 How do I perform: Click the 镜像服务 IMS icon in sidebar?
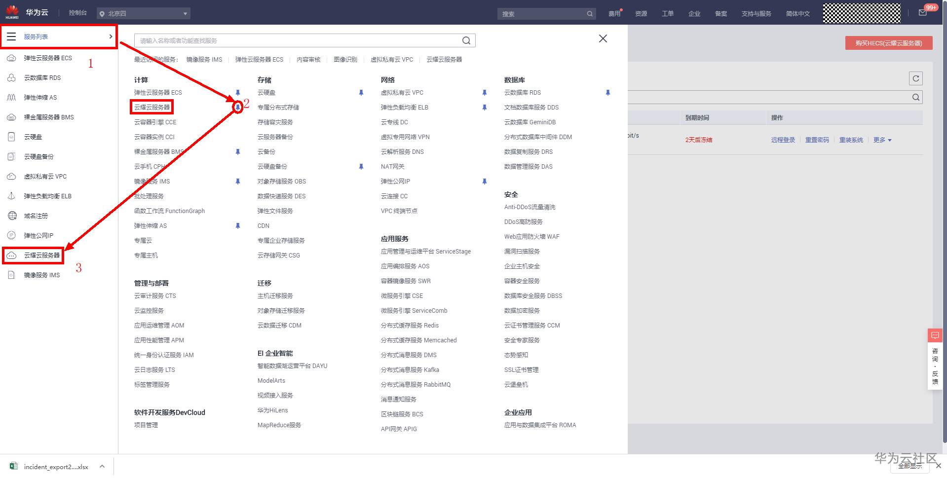click(x=11, y=275)
